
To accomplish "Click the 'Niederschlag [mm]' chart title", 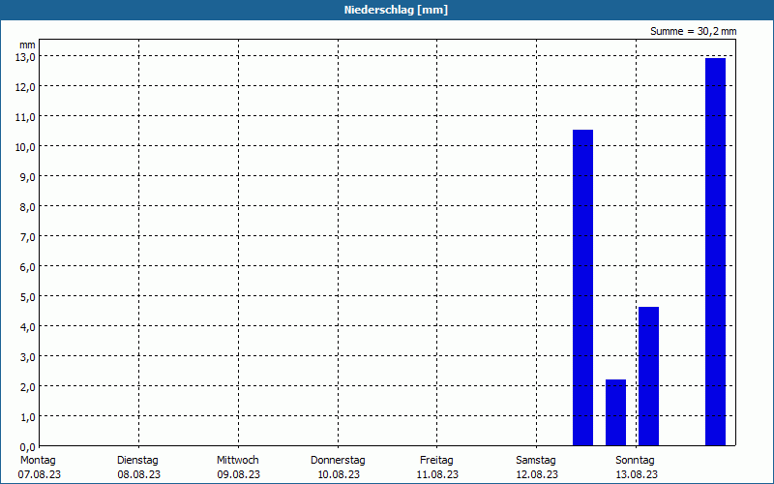I will coord(396,10).
